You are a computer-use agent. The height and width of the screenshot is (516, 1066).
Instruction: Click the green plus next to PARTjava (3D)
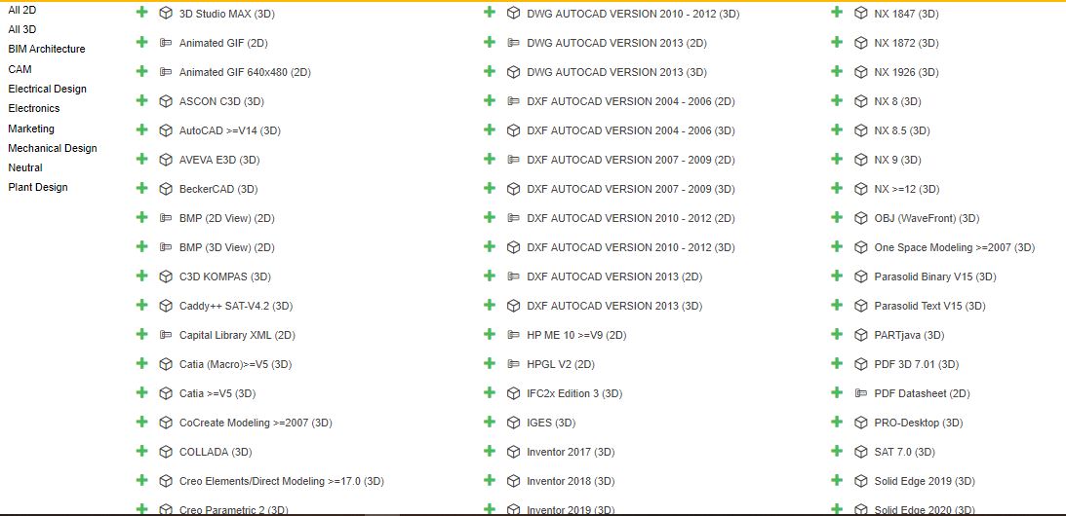[837, 333]
